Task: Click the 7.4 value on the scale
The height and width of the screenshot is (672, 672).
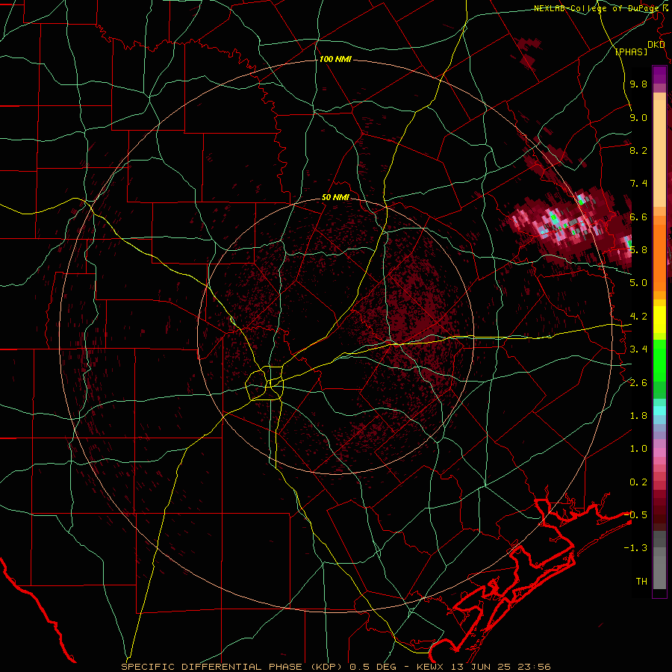Action: click(x=638, y=184)
